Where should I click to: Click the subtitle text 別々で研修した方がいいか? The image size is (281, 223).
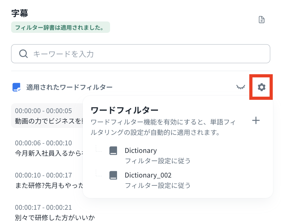pyautogui.click(x=55, y=217)
